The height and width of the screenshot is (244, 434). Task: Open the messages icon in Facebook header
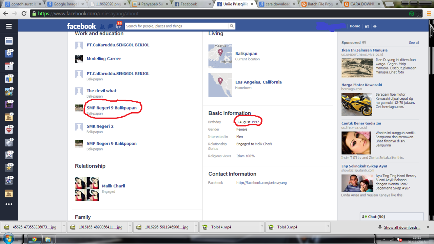(110, 26)
